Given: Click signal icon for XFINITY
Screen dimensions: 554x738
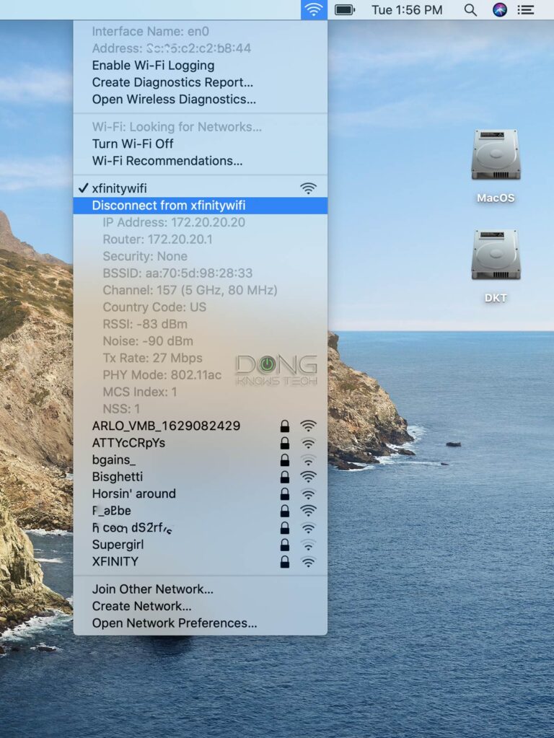Looking at the screenshot, I should pos(308,561).
